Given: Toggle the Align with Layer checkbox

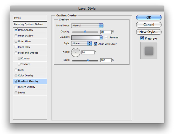Looking at the screenshot, I should [95, 44].
